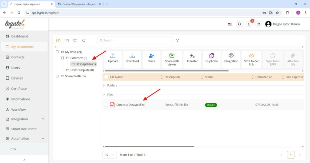Open Notifications in the sidebar
Viewport: 310px width, 163px height.
click(x=25, y=99)
